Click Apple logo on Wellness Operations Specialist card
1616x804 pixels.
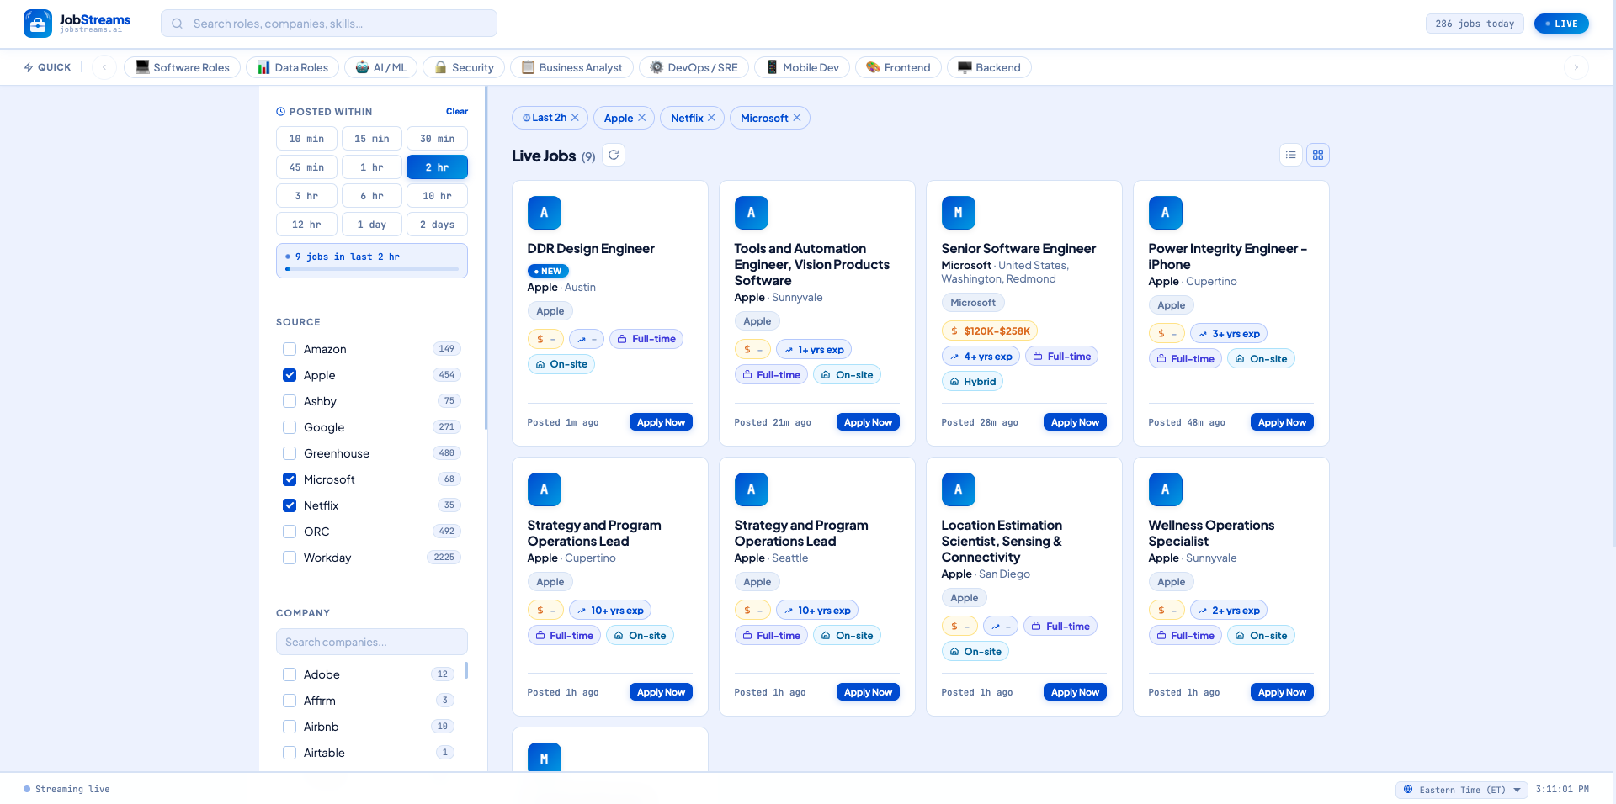pyautogui.click(x=1166, y=489)
